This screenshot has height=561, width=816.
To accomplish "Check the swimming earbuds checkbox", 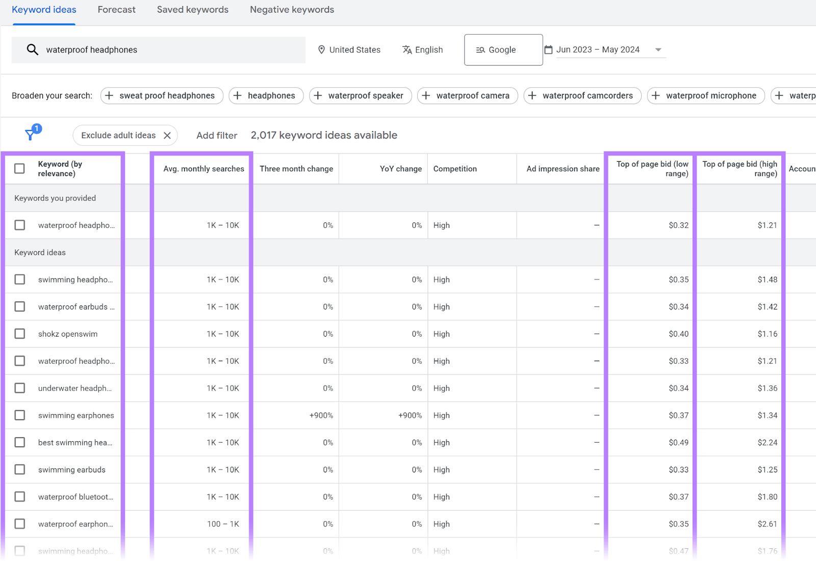I will (19, 469).
